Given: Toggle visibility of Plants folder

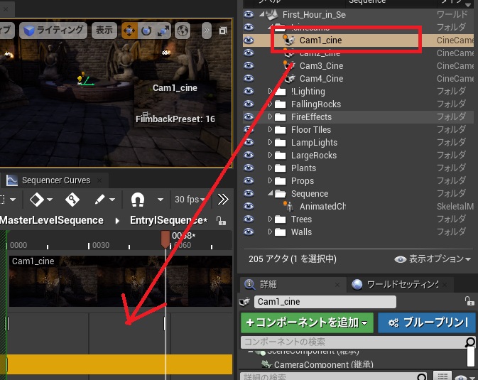Looking at the screenshot, I should click(x=249, y=168).
